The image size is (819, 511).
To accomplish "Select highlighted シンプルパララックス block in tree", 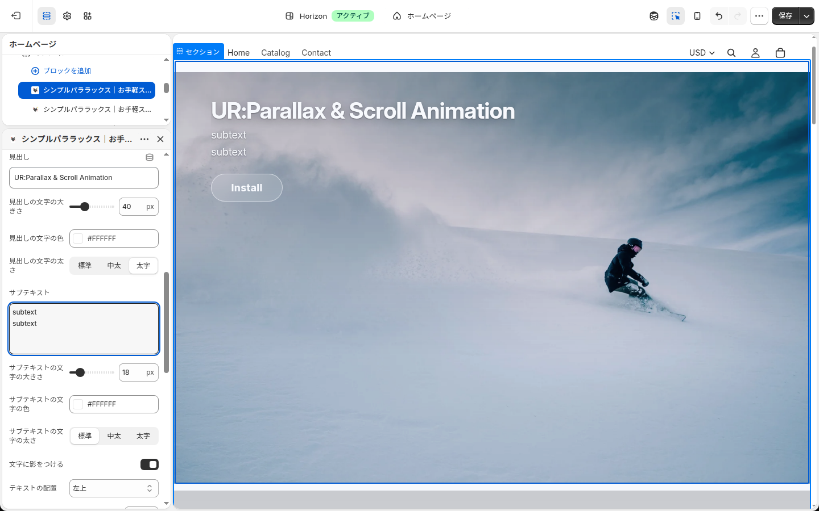I will (86, 90).
